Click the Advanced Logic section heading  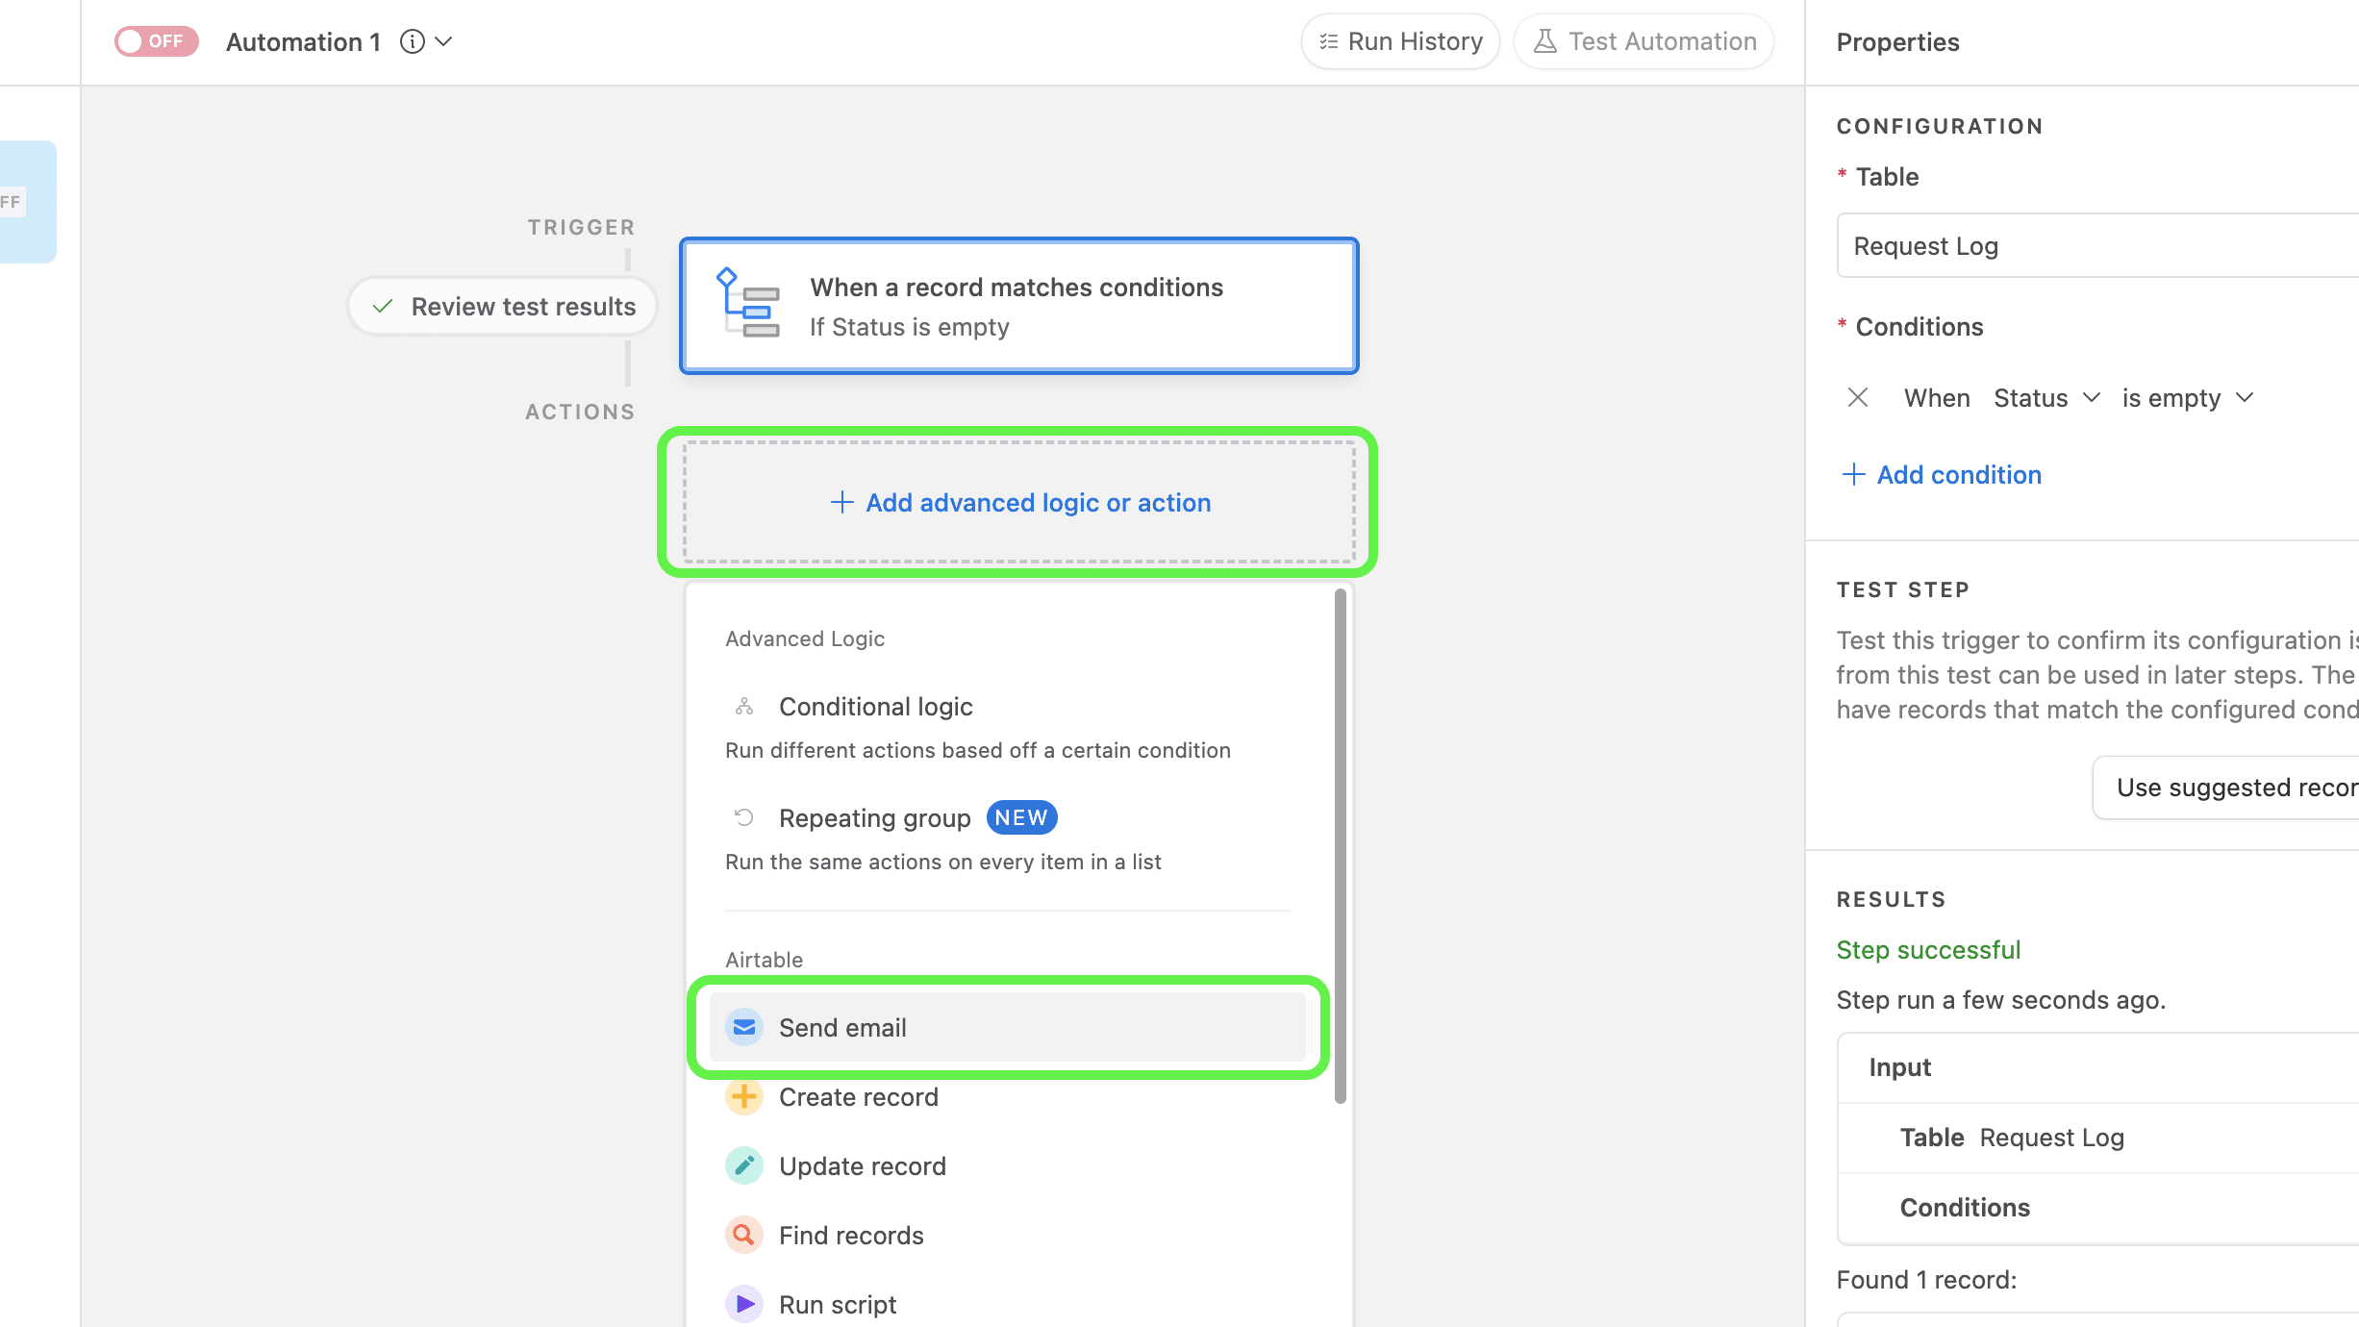click(805, 638)
